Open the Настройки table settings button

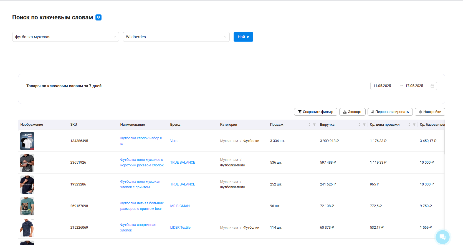[x=430, y=112]
